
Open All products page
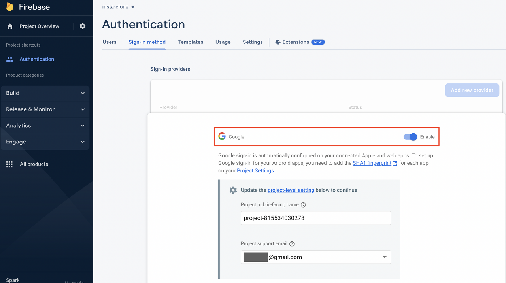pyautogui.click(x=34, y=164)
